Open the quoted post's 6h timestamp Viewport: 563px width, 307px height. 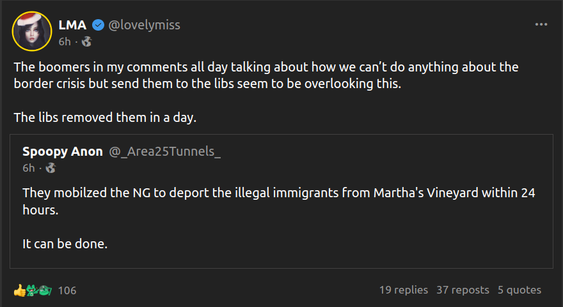click(x=29, y=168)
